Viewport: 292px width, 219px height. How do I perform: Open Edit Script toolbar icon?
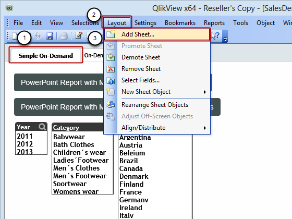(x=79, y=35)
